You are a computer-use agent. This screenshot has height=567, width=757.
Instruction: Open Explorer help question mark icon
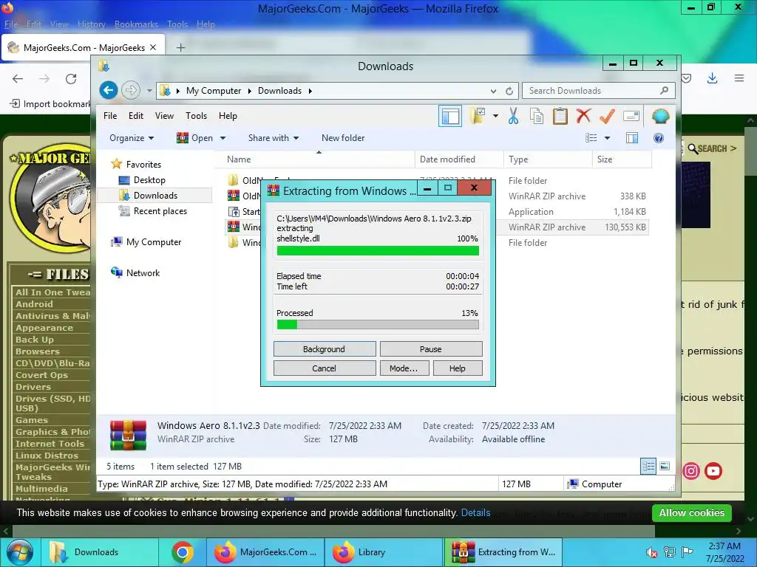point(659,138)
